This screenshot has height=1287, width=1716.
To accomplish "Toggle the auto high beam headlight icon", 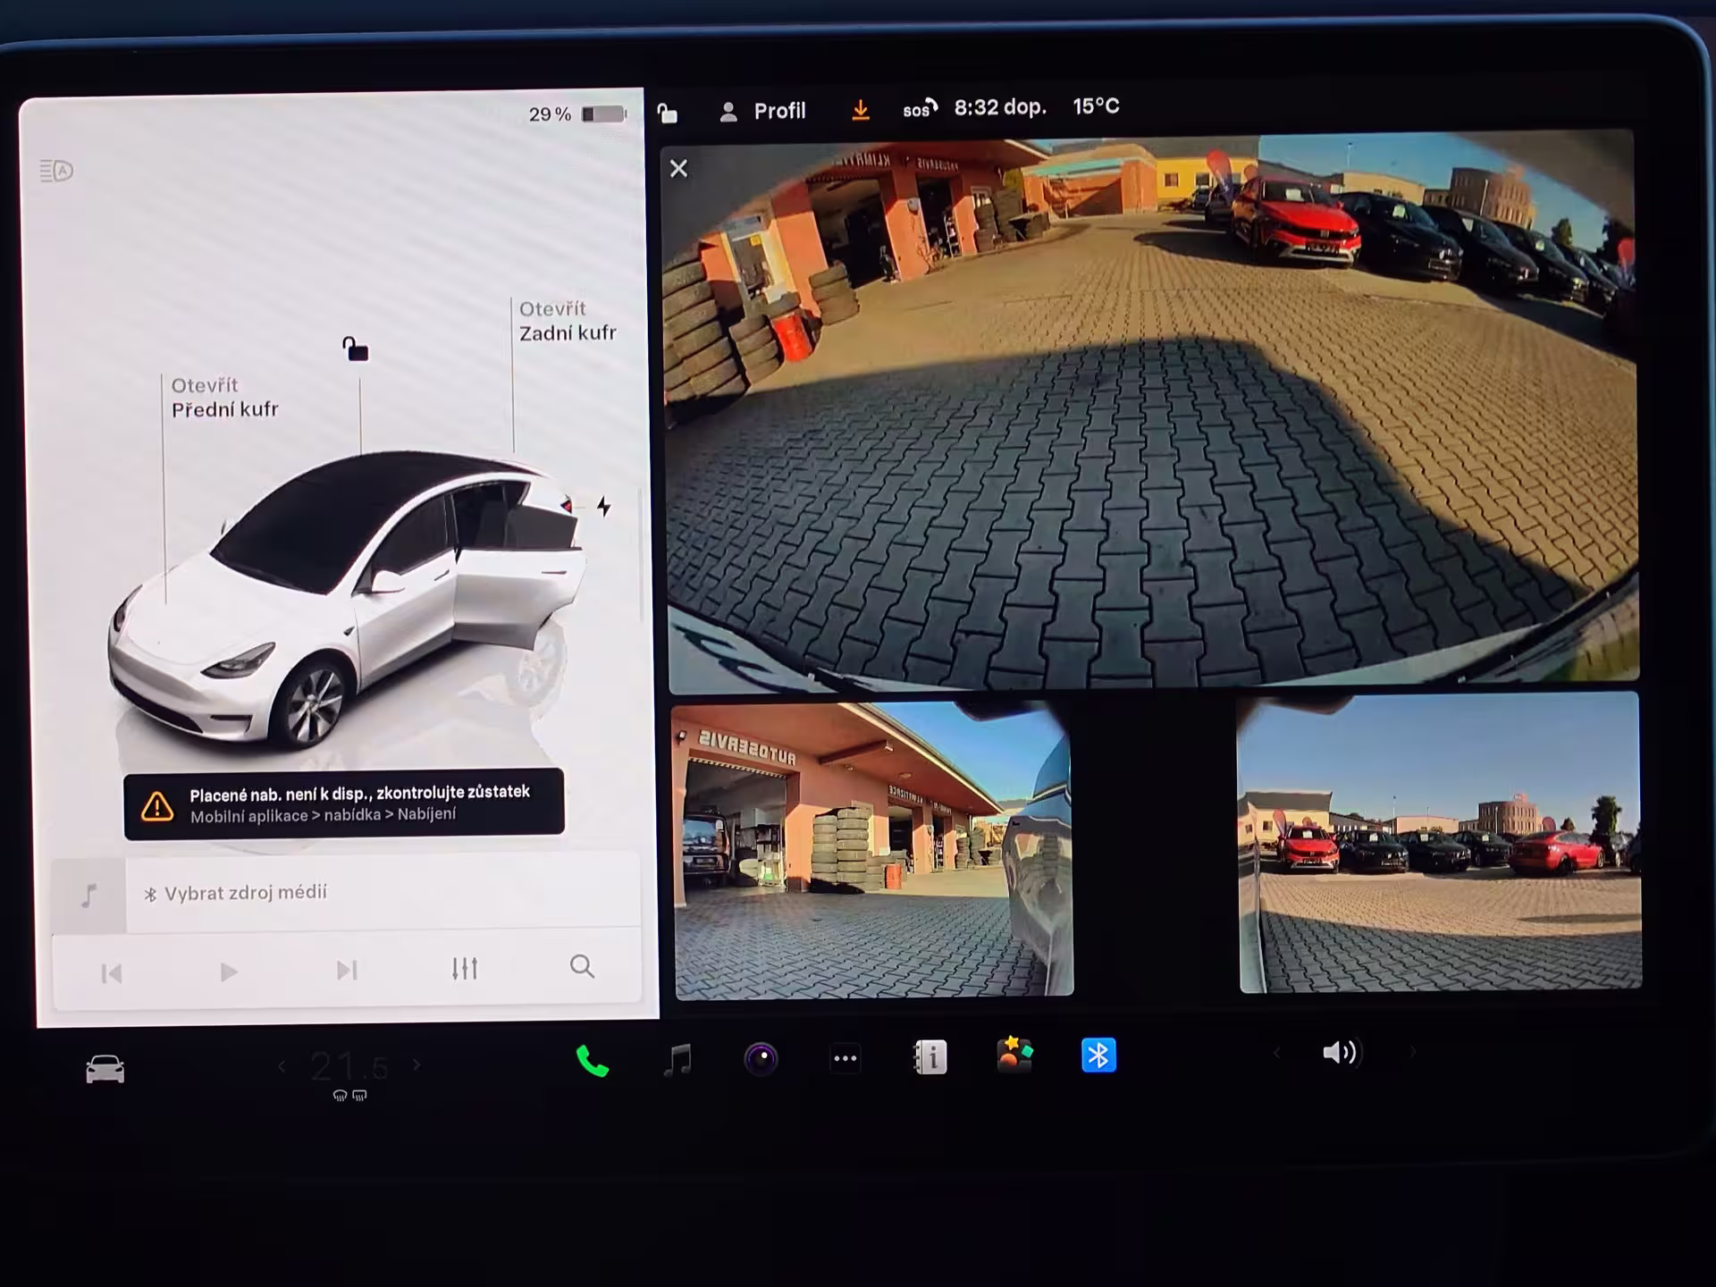I will tap(56, 170).
